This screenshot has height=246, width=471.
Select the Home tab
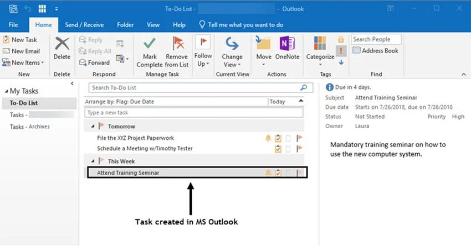pyautogui.click(x=44, y=25)
